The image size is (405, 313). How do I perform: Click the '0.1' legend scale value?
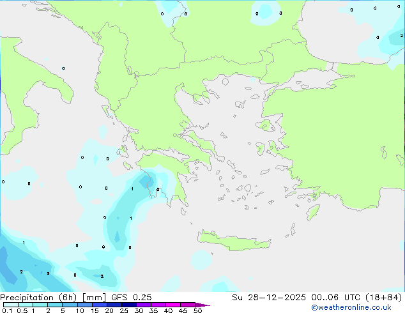[x=7, y=310]
